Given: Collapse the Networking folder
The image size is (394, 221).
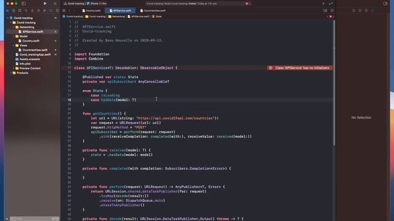Looking at the screenshot, I should point(14,27).
